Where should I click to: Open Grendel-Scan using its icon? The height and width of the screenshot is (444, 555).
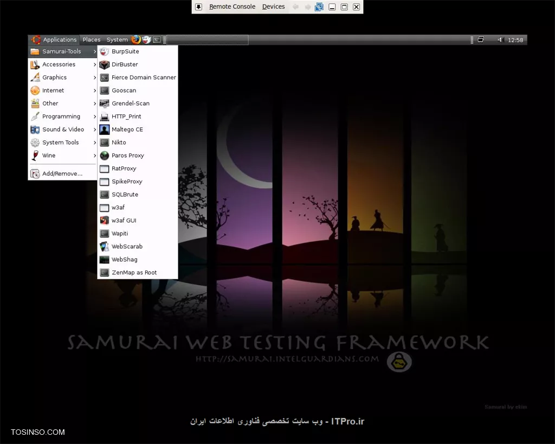104,104
